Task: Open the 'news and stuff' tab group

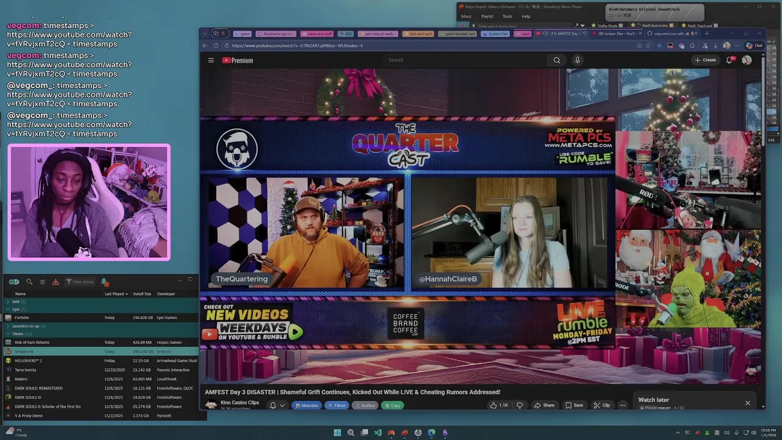Action: [x=316, y=34]
